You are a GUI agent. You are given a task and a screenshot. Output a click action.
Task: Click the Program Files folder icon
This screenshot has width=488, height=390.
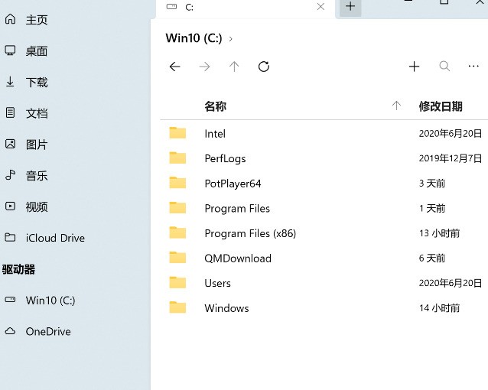tap(177, 207)
